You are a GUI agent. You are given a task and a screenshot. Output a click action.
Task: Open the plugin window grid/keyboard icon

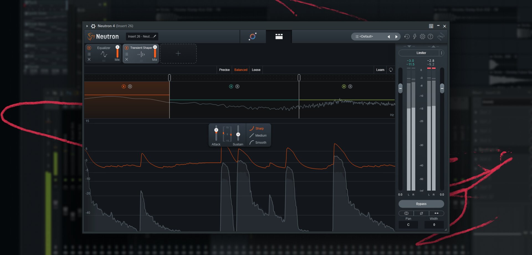431,26
